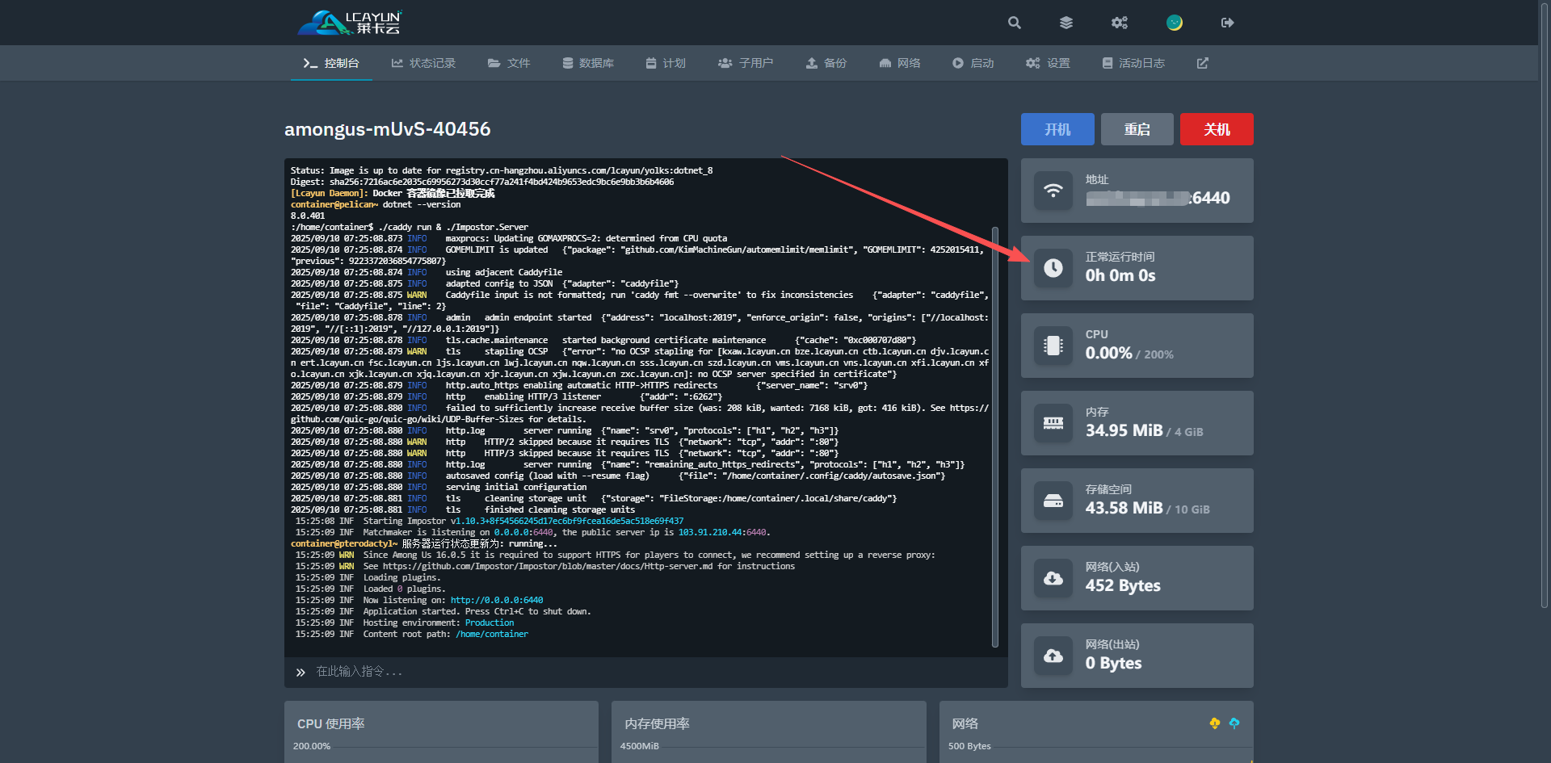Click the yellow download icon in 网络 chart
The height and width of the screenshot is (763, 1551).
click(1214, 723)
